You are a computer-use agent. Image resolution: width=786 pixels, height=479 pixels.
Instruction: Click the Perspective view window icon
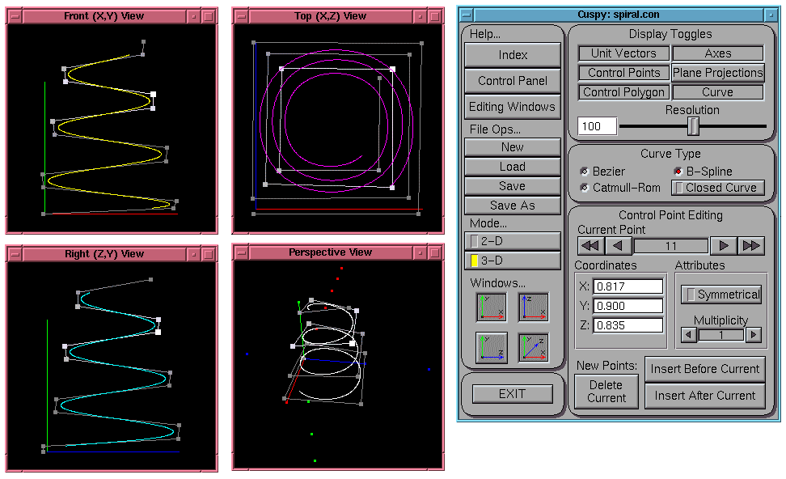click(x=533, y=348)
